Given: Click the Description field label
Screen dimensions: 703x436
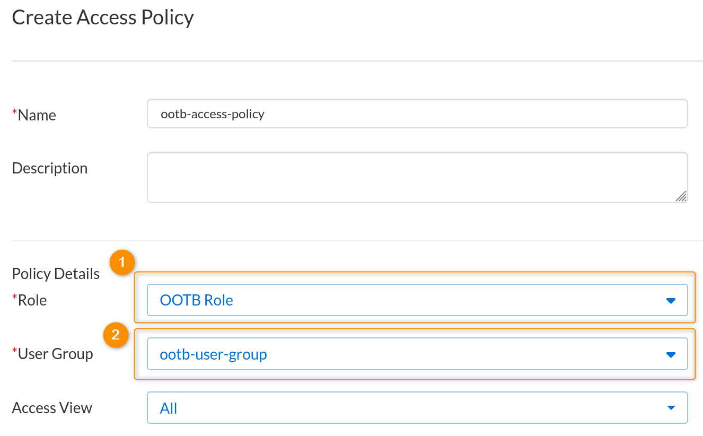Looking at the screenshot, I should (49, 168).
